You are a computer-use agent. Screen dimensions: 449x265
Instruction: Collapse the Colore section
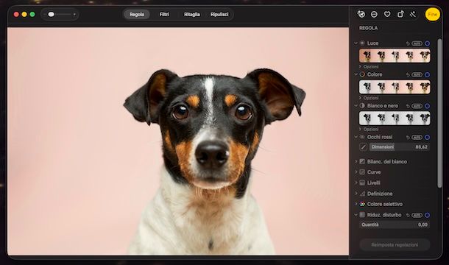[x=356, y=74]
